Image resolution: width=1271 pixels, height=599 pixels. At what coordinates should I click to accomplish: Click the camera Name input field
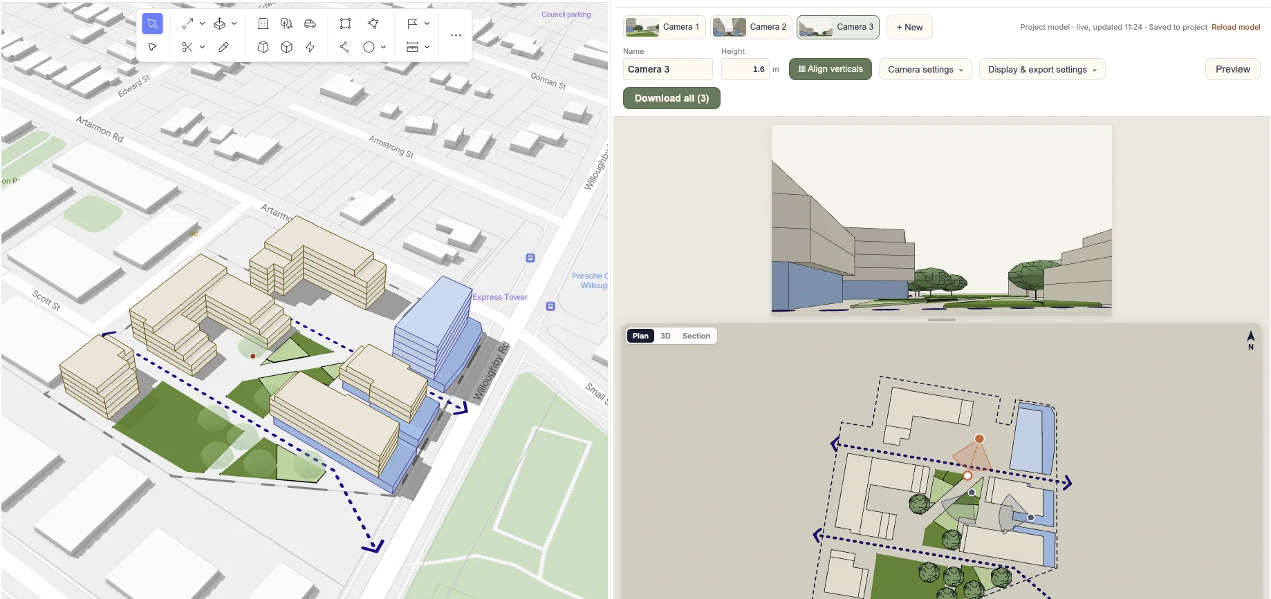[x=667, y=69]
